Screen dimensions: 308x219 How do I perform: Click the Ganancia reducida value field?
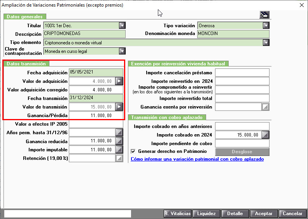click(92, 141)
